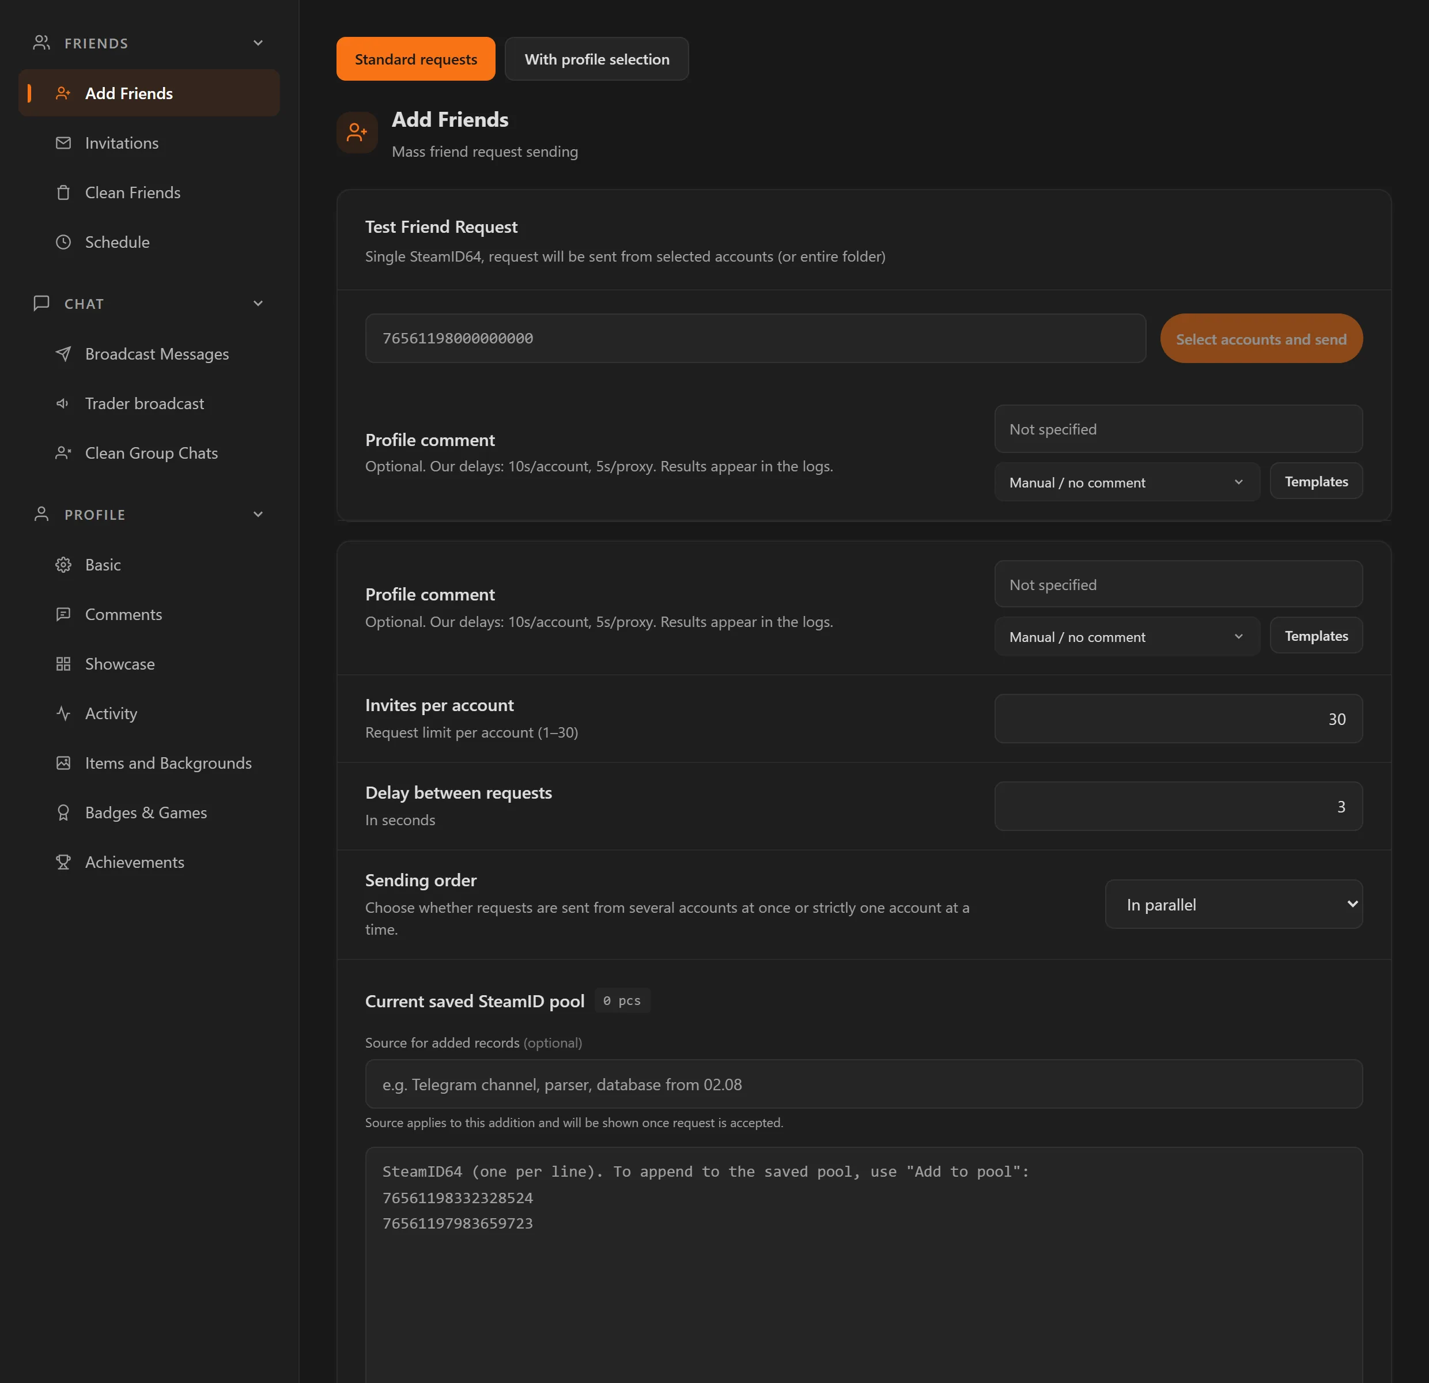Image resolution: width=1429 pixels, height=1383 pixels.
Task: Click Select accounts and send button
Action: point(1261,338)
